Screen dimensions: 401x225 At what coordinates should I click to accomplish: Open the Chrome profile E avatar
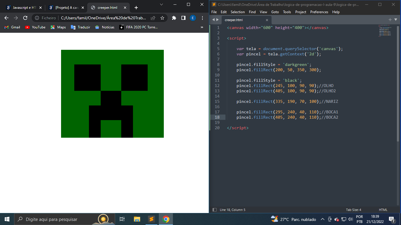pyautogui.click(x=193, y=18)
